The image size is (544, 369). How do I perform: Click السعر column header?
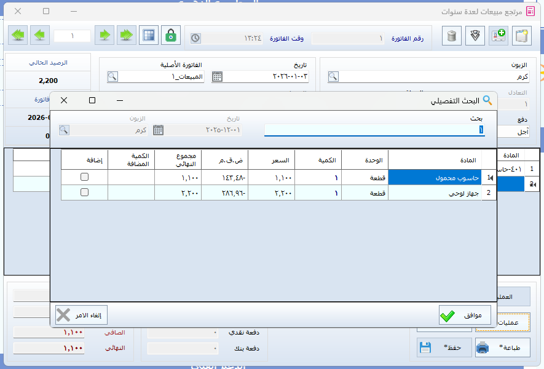point(271,161)
